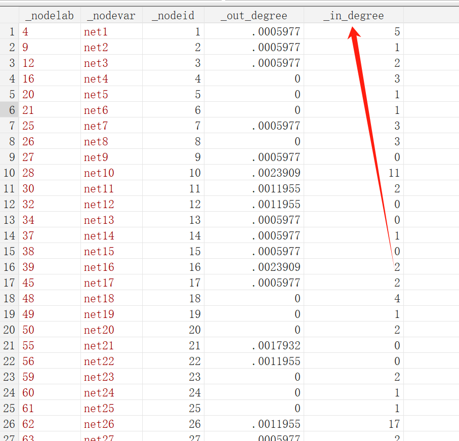This screenshot has height=441, width=459.
Task: Click the net5 cell
Action: [111, 94]
